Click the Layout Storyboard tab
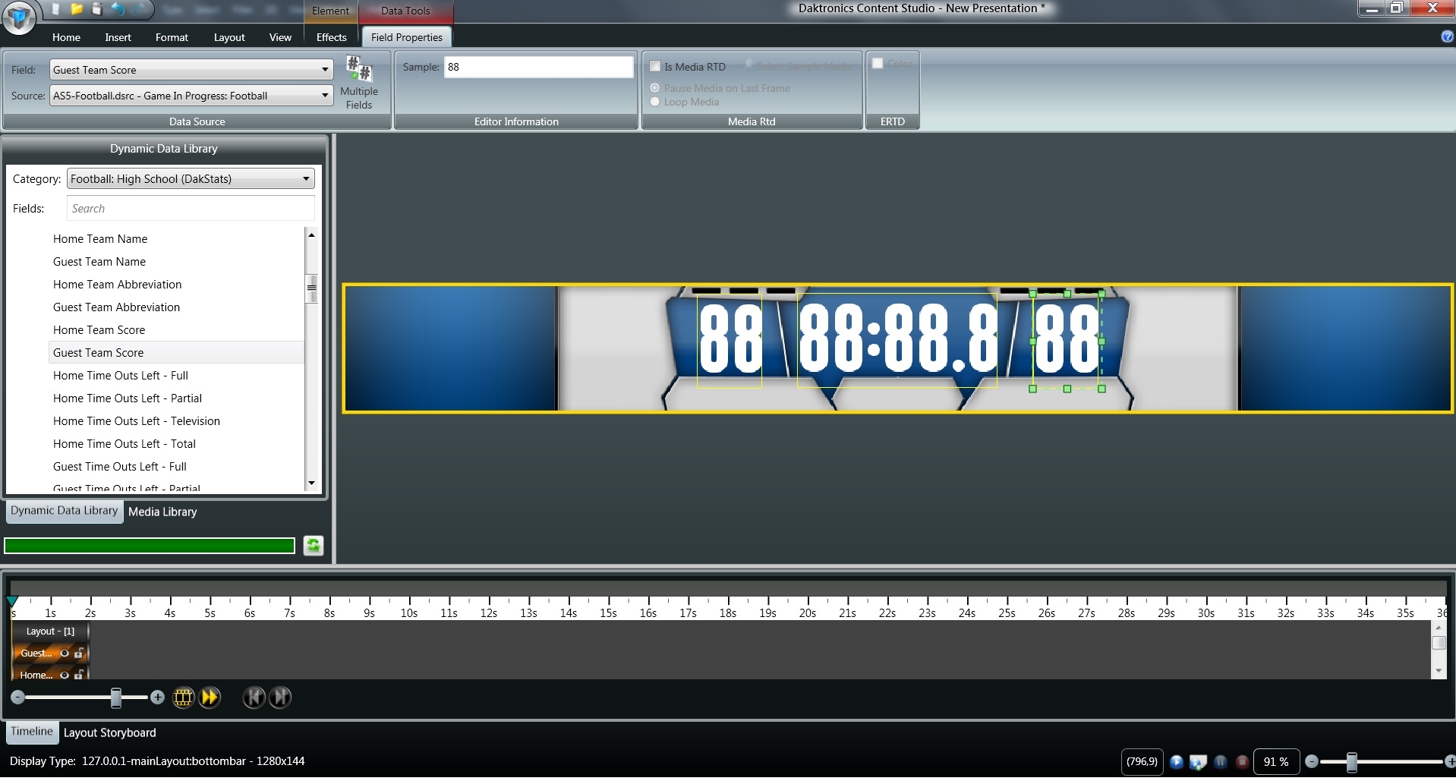This screenshot has width=1456, height=781. pos(109,733)
